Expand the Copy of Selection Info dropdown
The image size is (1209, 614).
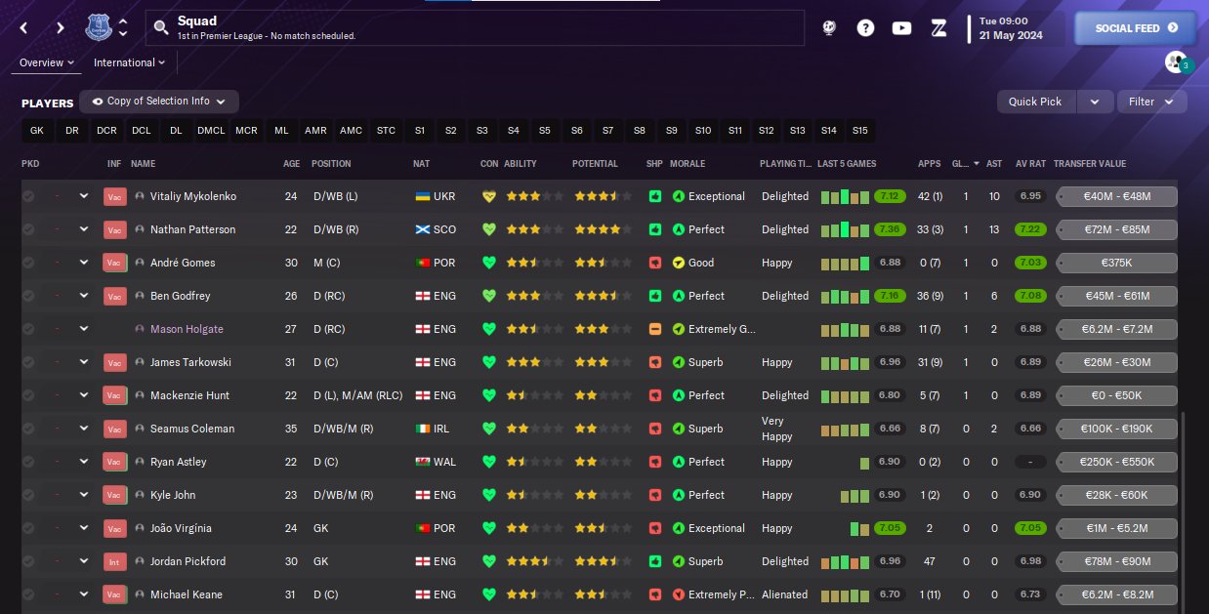tap(159, 102)
